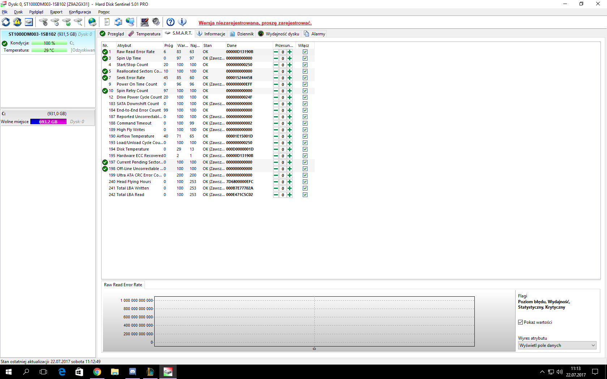Switch to the Alarmy tab
Viewport: 607px width, 379px height.
[315, 34]
